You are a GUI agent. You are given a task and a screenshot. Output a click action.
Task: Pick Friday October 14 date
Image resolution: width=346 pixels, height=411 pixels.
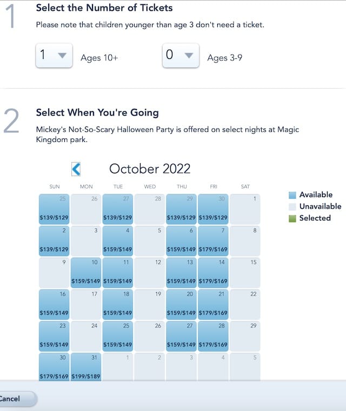(213, 273)
